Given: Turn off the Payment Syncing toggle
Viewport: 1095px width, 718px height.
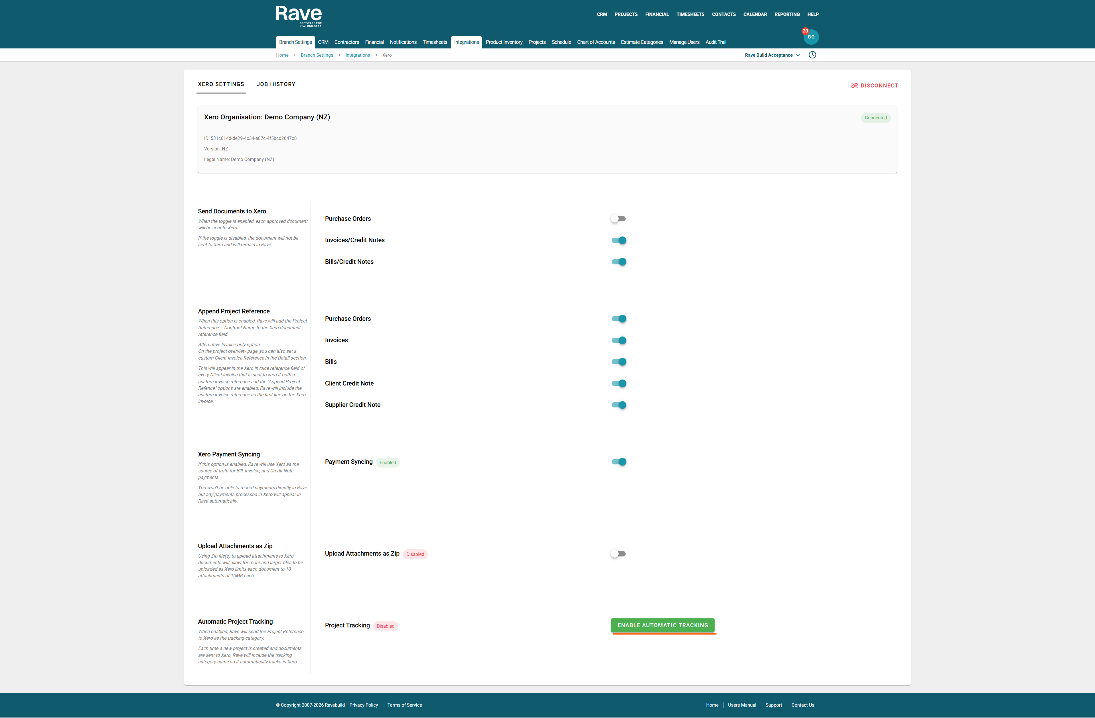Looking at the screenshot, I should pyautogui.click(x=618, y=462).
